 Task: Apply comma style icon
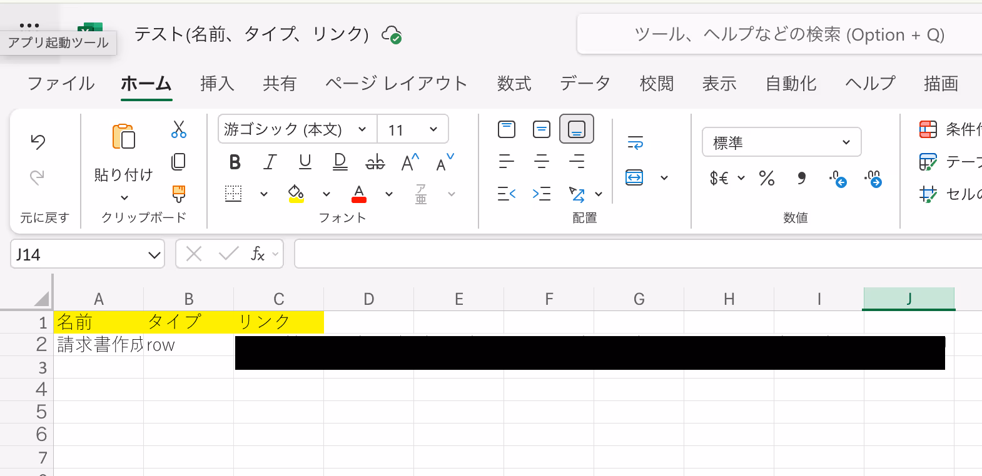coord(802,179)
